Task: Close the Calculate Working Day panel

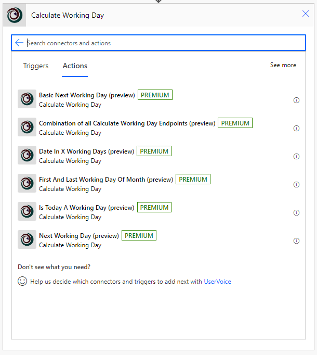Action: point(306,14)
